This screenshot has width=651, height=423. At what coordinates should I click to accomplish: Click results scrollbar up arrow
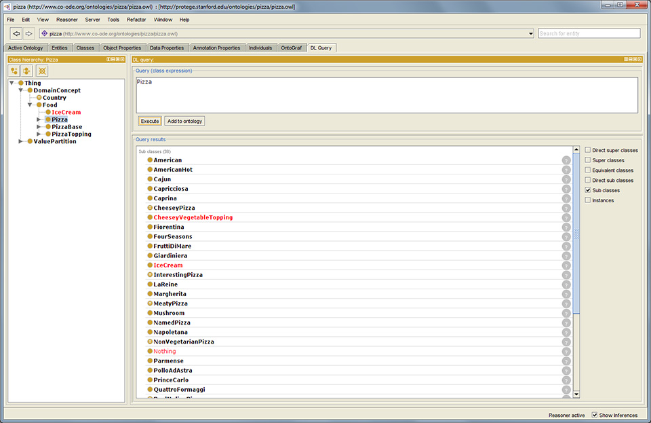click(x=576, y=149)
